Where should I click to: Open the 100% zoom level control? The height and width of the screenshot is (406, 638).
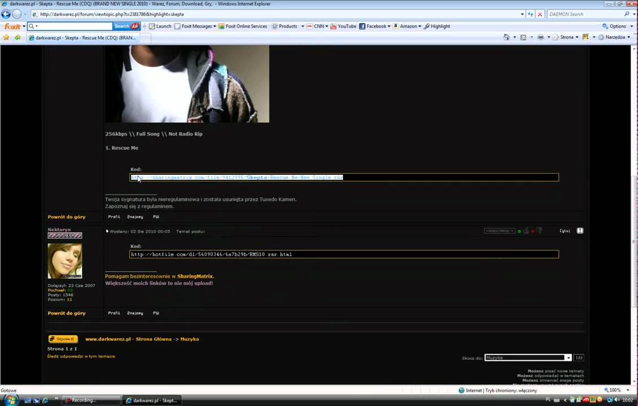tap(618, 390)
